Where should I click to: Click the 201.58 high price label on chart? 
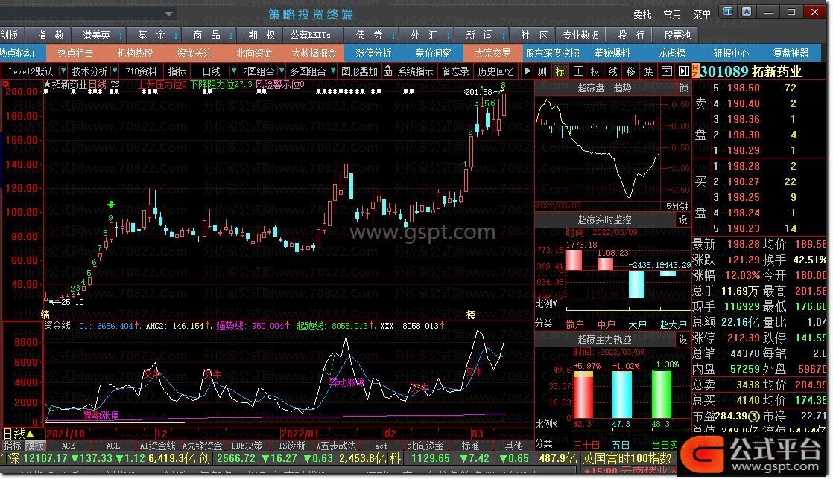[478, 92]
